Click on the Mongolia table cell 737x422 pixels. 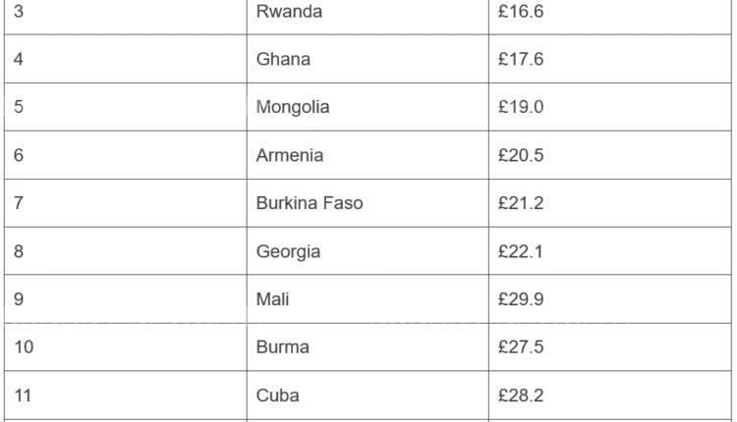click(x=292, y=107)
